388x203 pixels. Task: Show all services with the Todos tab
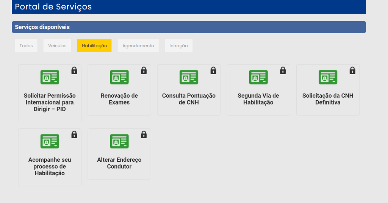26,45
